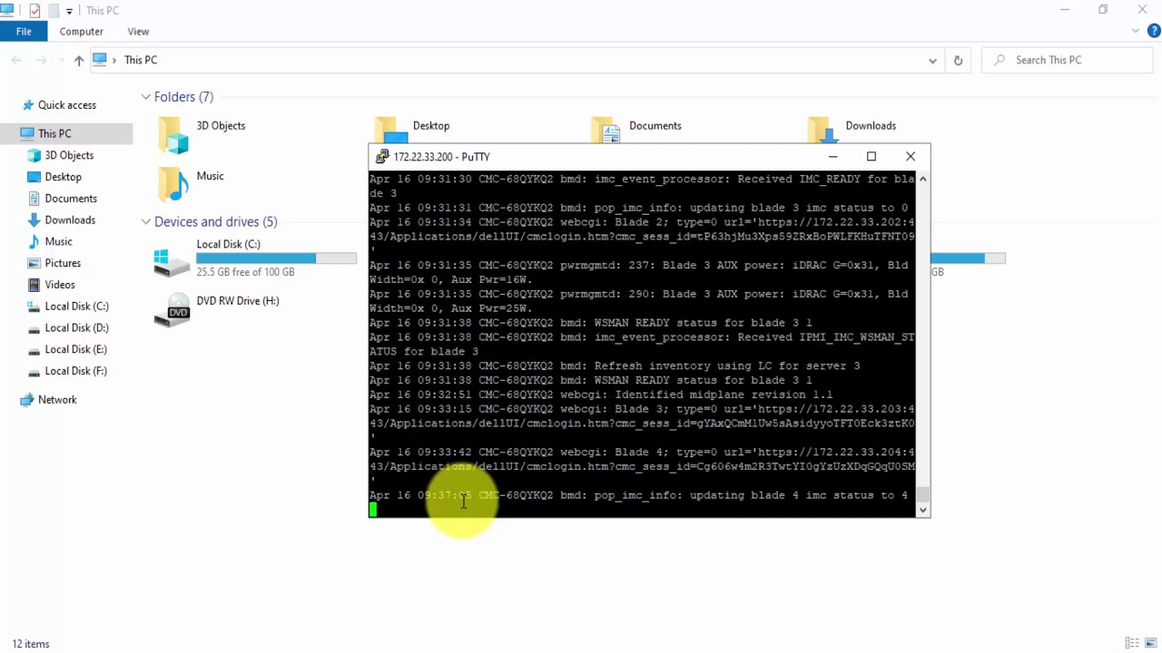Click the 25.5 GB free text
Screen dimensions: 1162x653
tap(245, 272)
